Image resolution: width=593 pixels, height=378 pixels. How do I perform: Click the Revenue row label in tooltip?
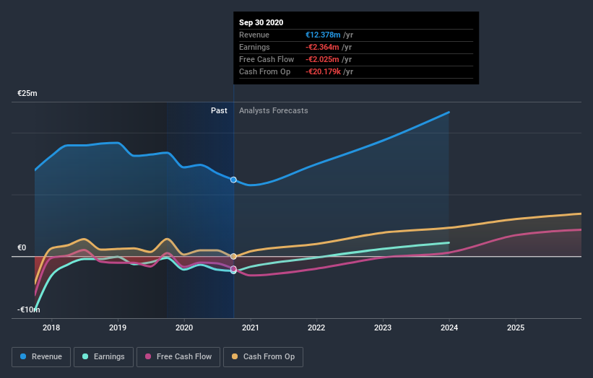tap(254, 35)
